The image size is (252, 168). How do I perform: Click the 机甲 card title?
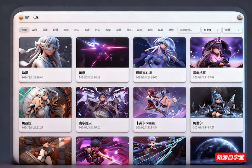point(82,73)
